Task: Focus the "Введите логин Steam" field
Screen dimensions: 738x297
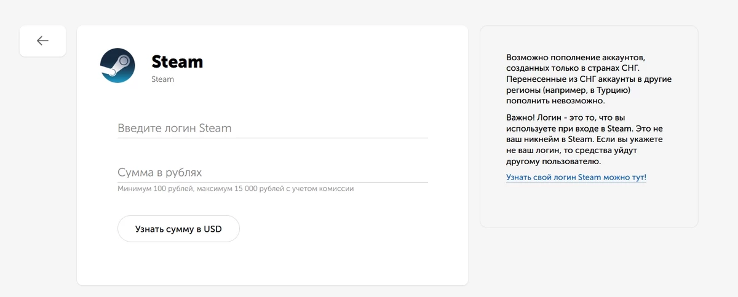Action: [x=272, y=129]
